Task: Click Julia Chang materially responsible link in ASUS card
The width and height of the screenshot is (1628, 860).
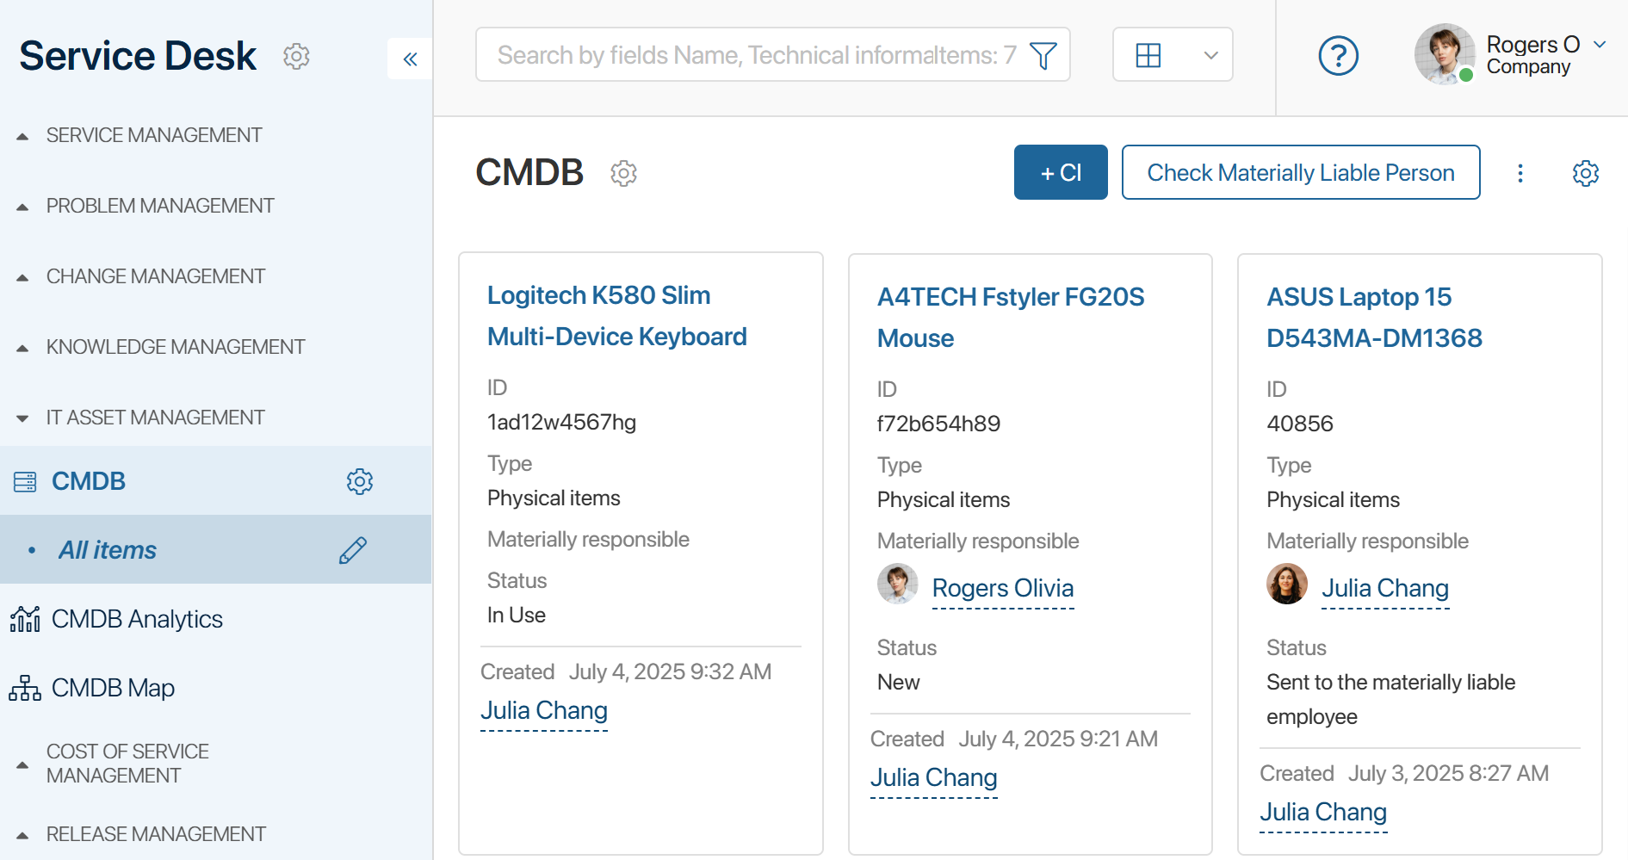Action: click(x=1385, y=588)
